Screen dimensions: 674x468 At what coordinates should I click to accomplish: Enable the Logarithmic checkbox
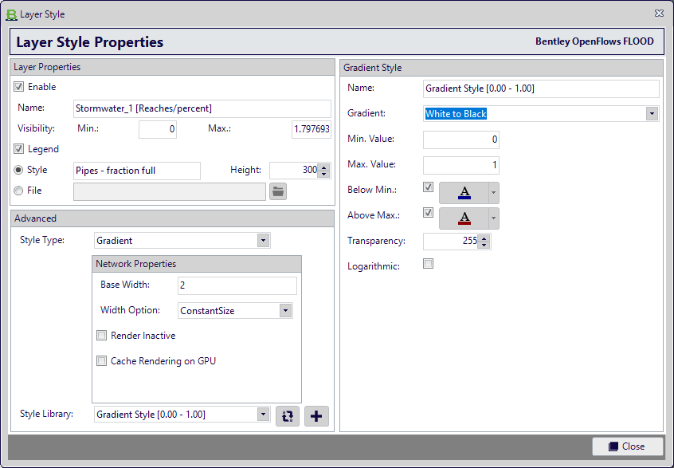(428, 264)
